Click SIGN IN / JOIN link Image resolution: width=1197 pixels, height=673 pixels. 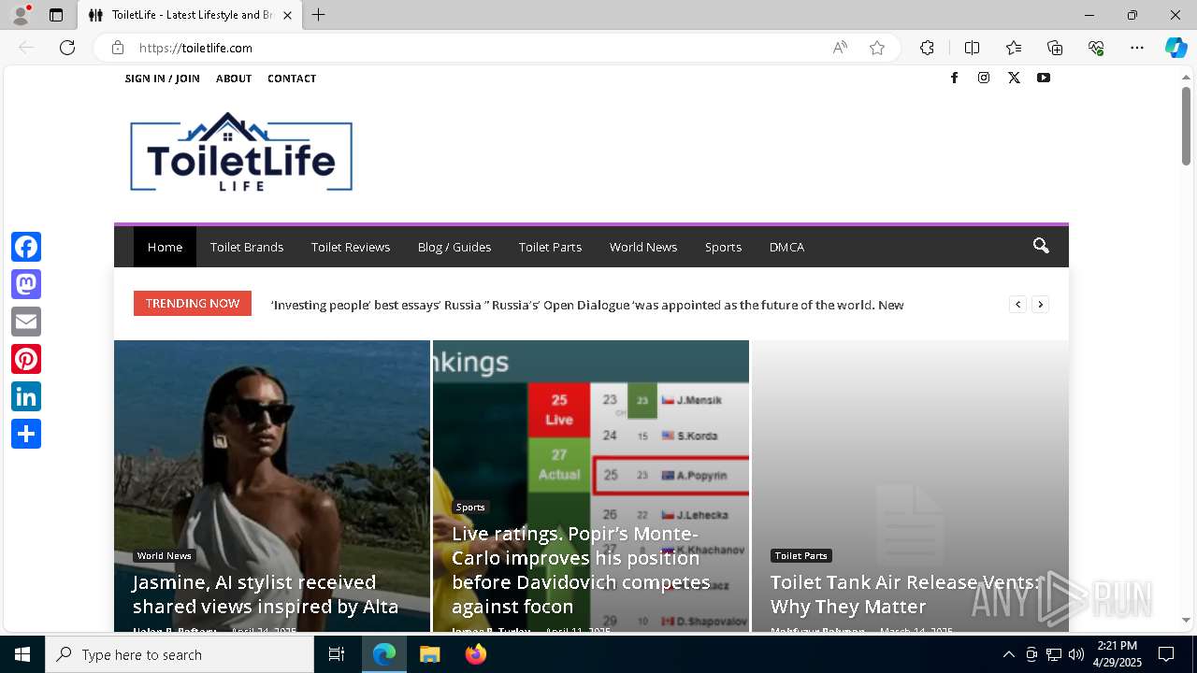163,79
